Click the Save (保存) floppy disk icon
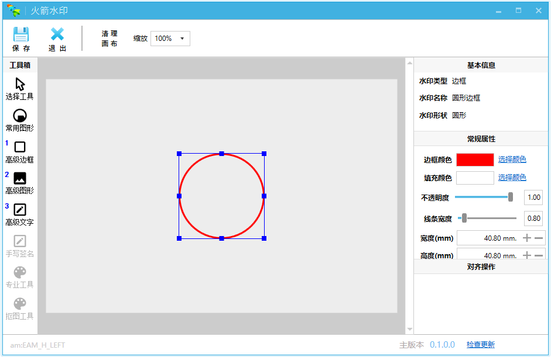 (x=21, y=34)
